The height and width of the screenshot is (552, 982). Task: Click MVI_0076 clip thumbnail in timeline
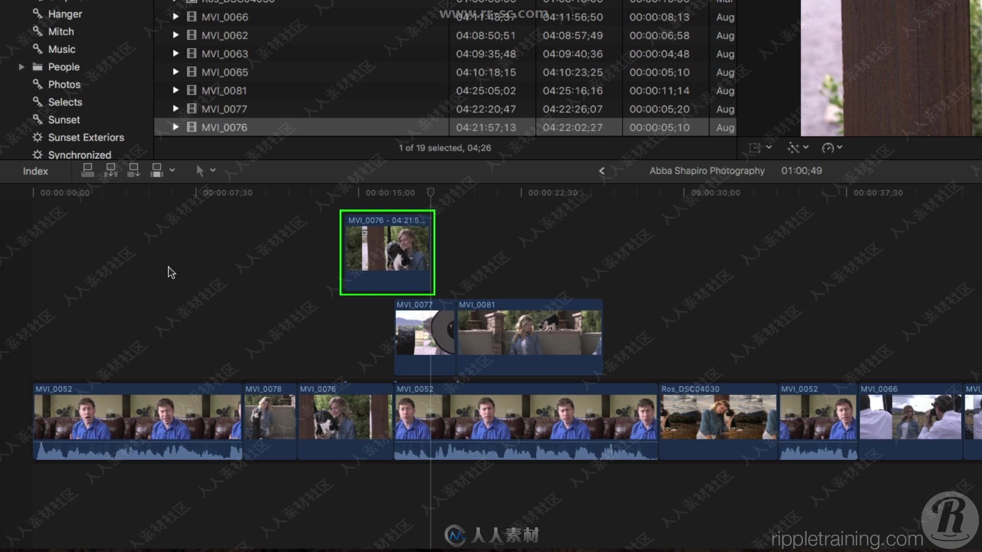[388, 252]
